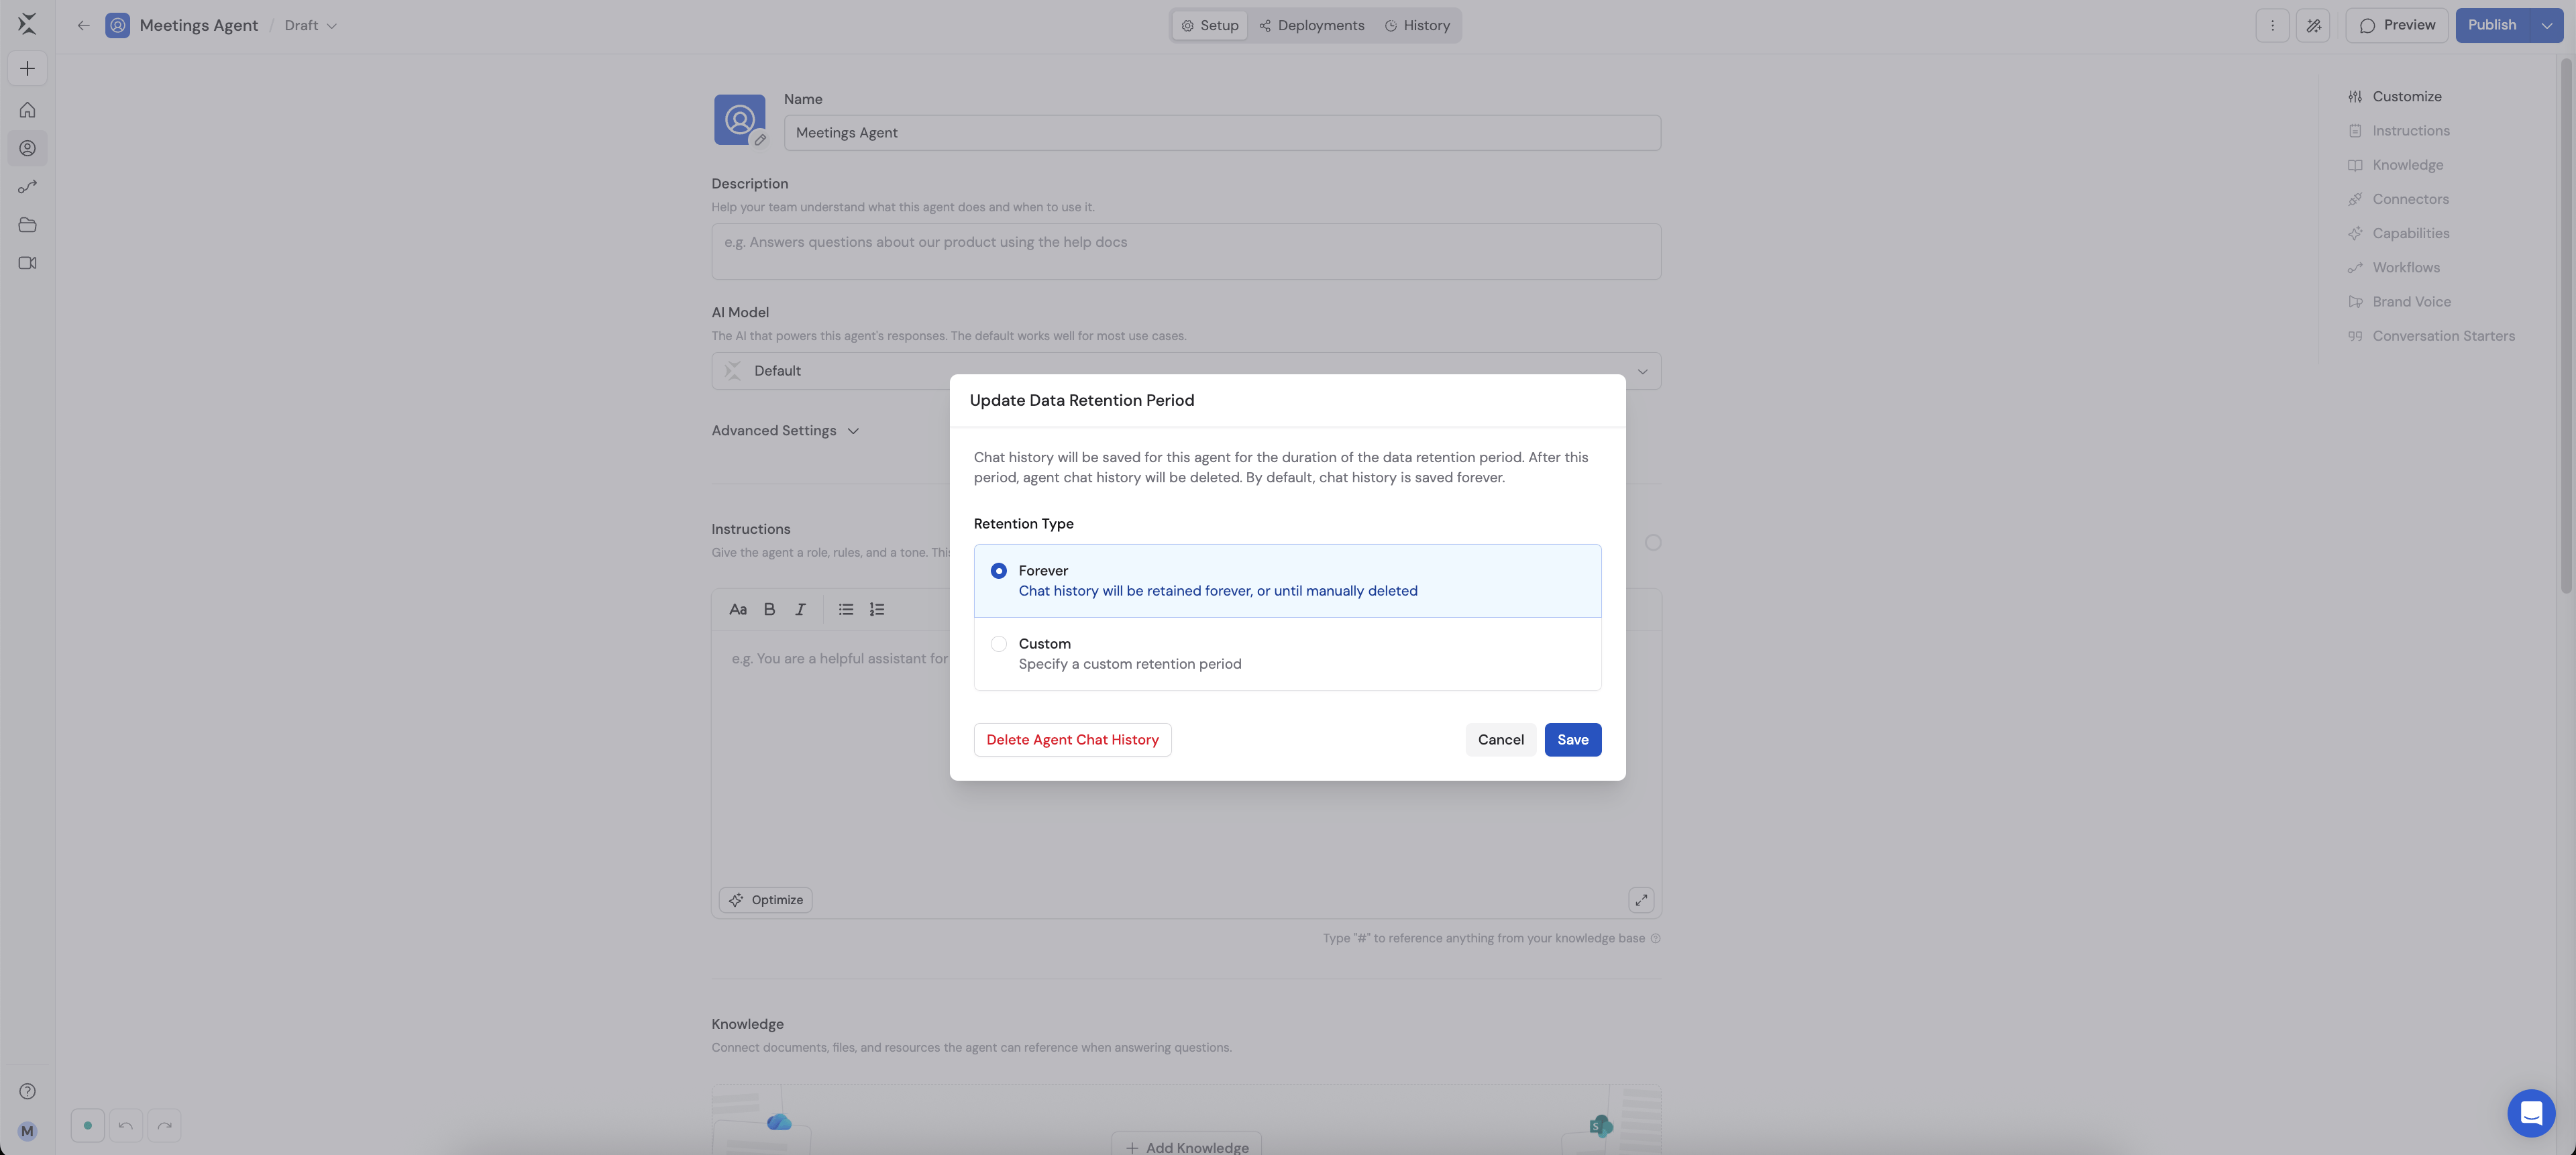Open the M user avatar
Viewport: 2576px width, 1155px height.
tap(27, 1131)
